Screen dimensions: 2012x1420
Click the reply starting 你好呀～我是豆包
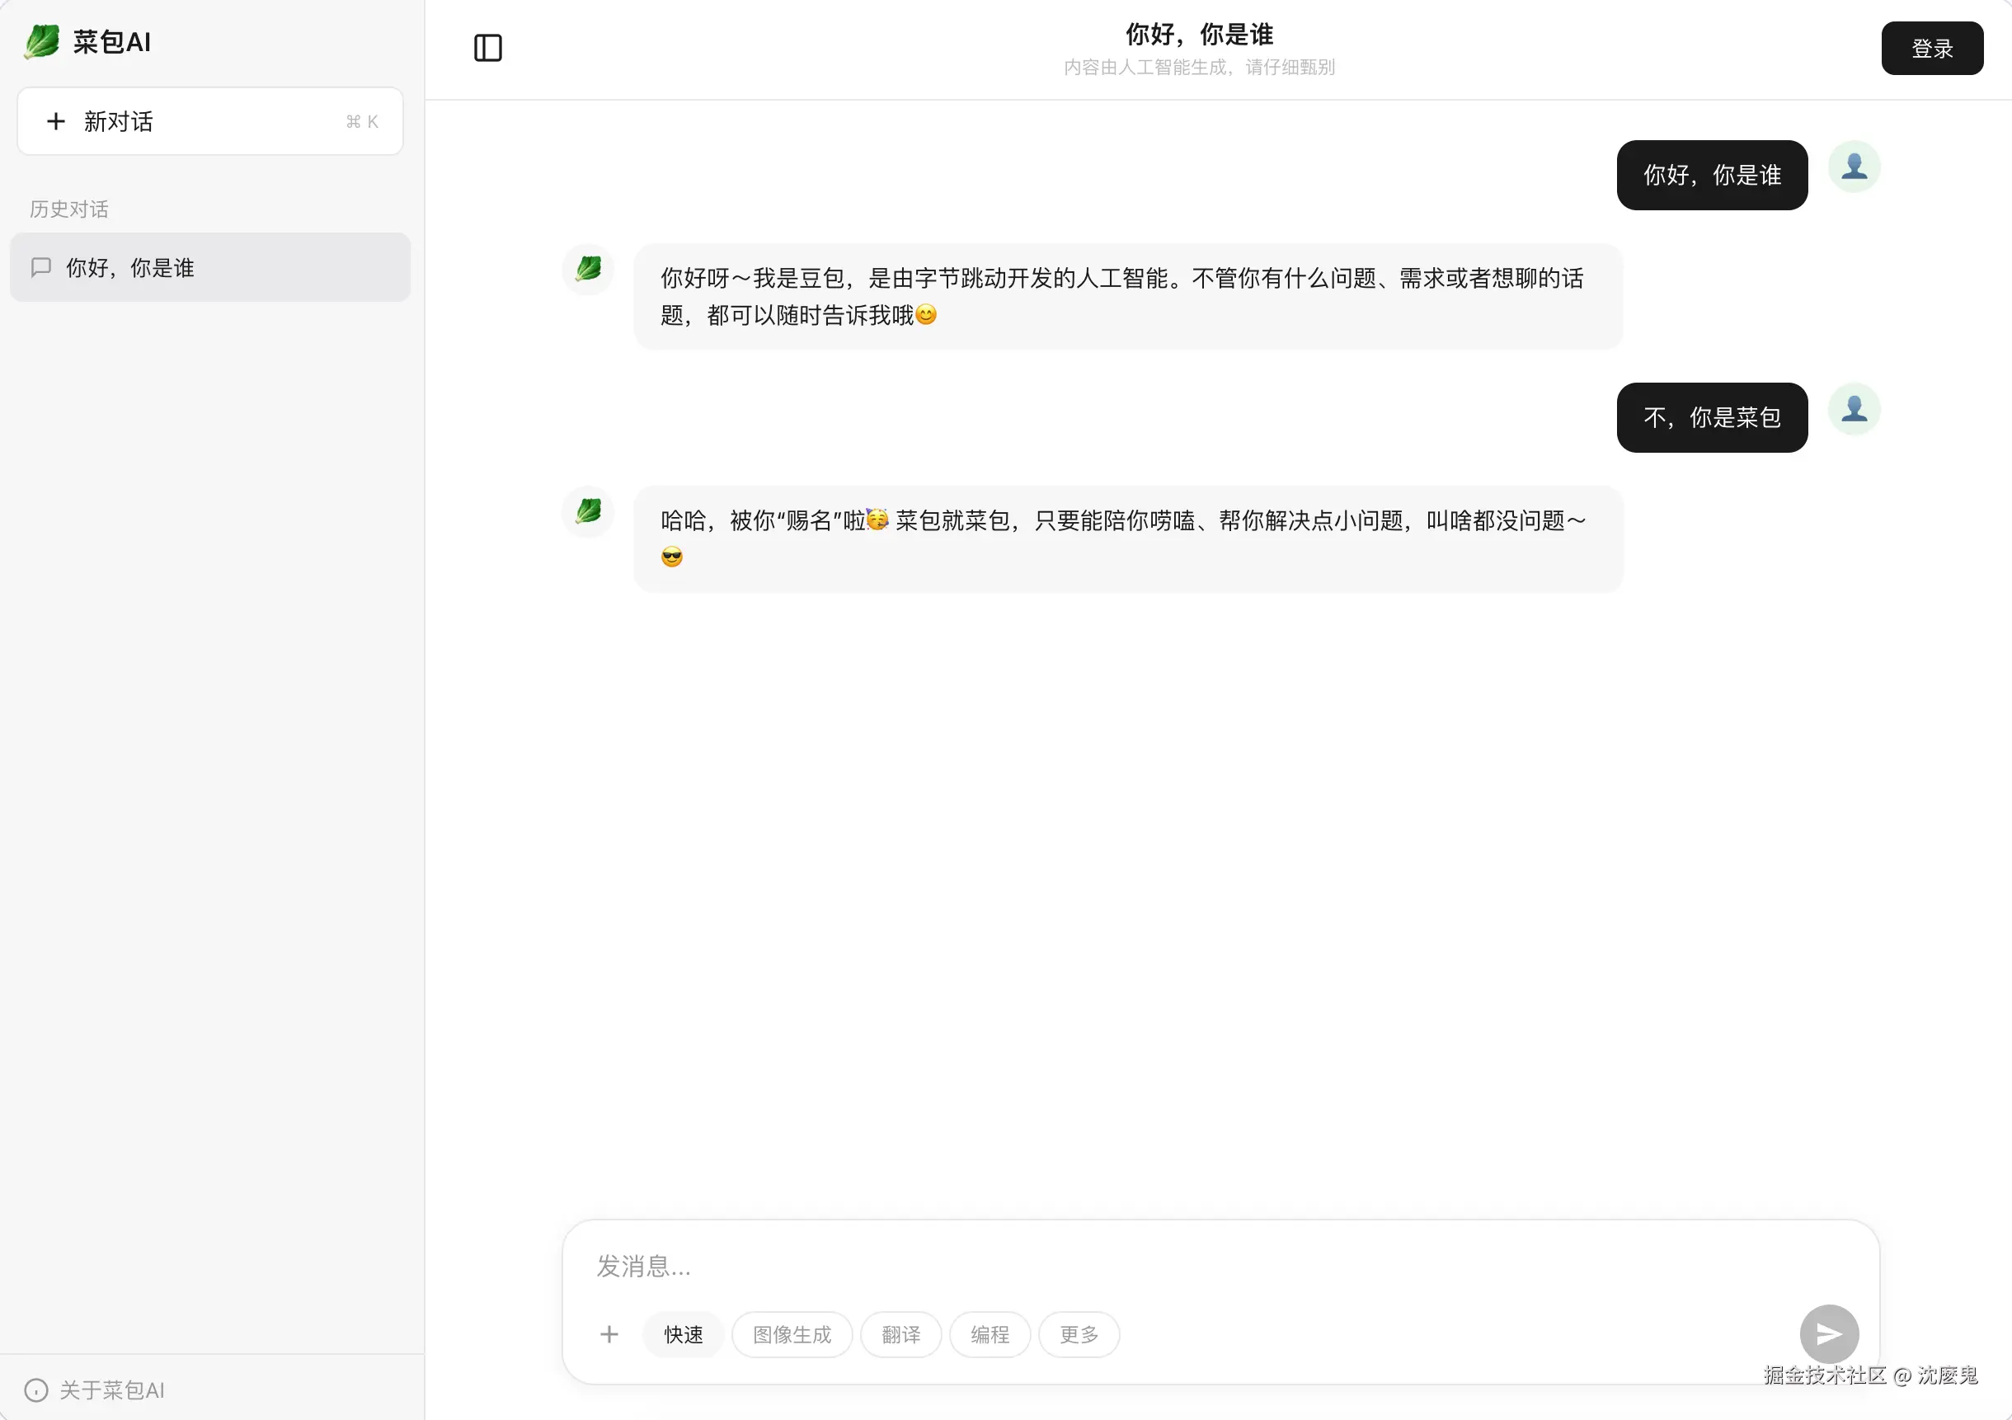point(1128,296)
